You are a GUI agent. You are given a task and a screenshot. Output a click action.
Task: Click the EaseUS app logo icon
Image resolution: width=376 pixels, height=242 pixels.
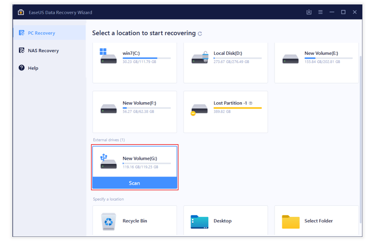(21, 12)
